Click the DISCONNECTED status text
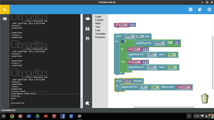 pos(9,110)
